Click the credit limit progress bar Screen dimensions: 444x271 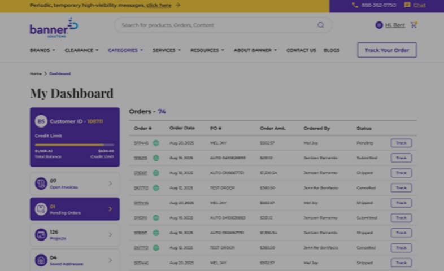[74, 145]
